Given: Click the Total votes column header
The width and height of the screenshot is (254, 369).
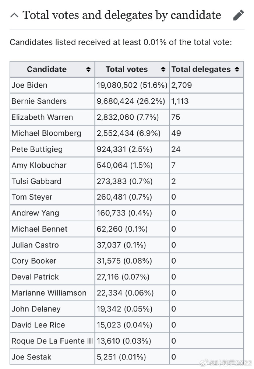Looking at the screenshot, I should pos(132,69).
